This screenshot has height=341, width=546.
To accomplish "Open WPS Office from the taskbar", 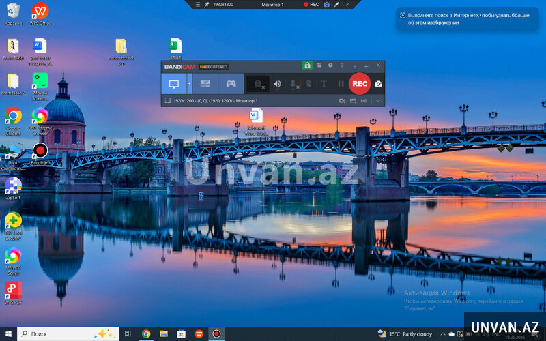I will (199, 333).
